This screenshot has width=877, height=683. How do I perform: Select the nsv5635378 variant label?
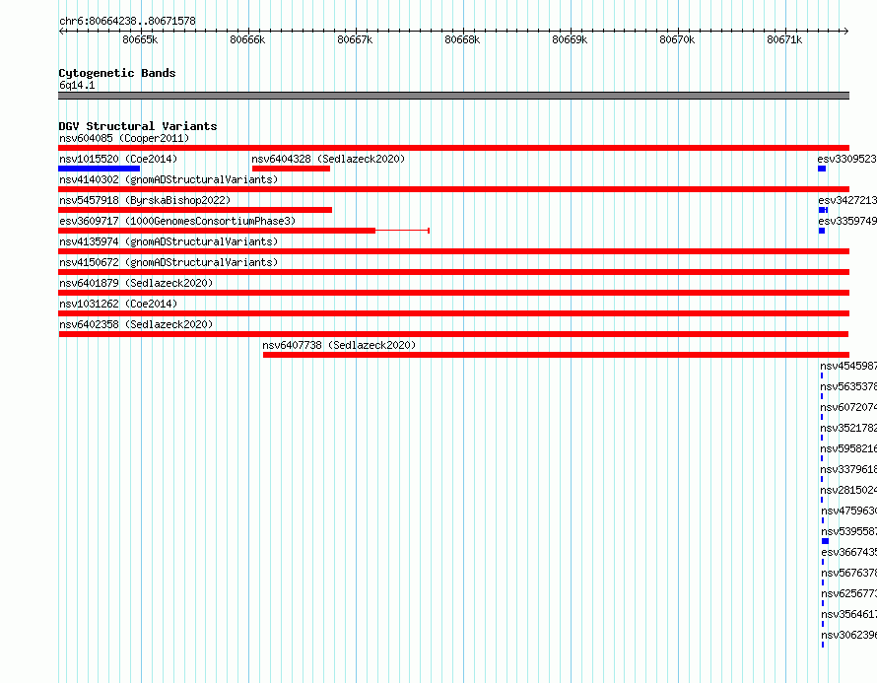point(848,386)
